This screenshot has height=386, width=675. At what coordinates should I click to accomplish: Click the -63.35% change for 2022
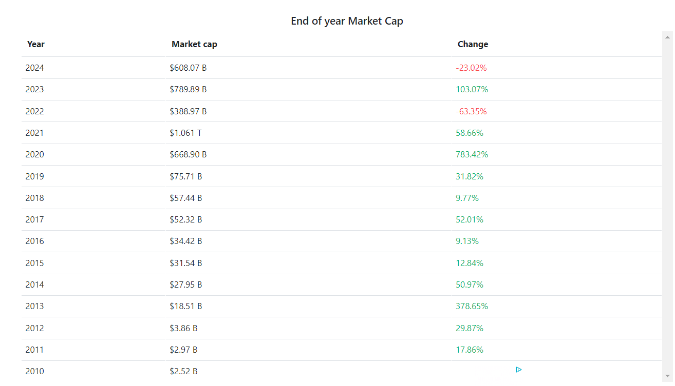tap(471, 111)
